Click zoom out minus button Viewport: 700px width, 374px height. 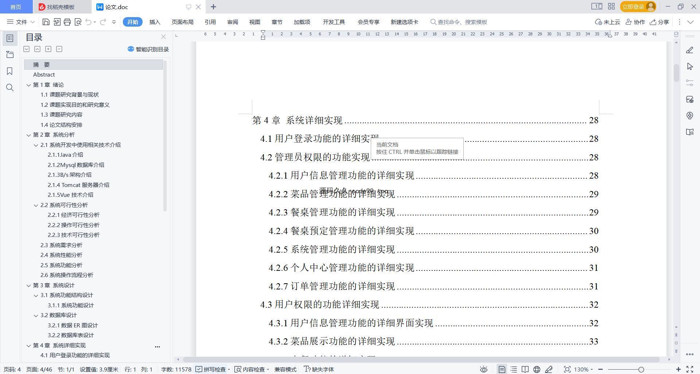coord(600,369)
